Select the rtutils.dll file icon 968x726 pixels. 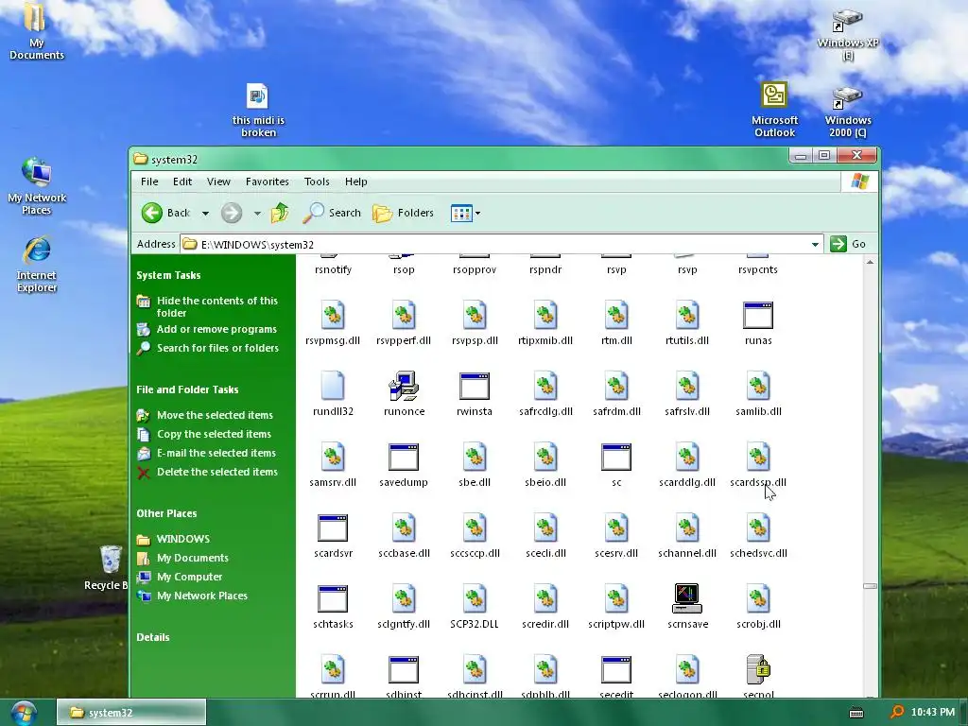coord(687,316)
